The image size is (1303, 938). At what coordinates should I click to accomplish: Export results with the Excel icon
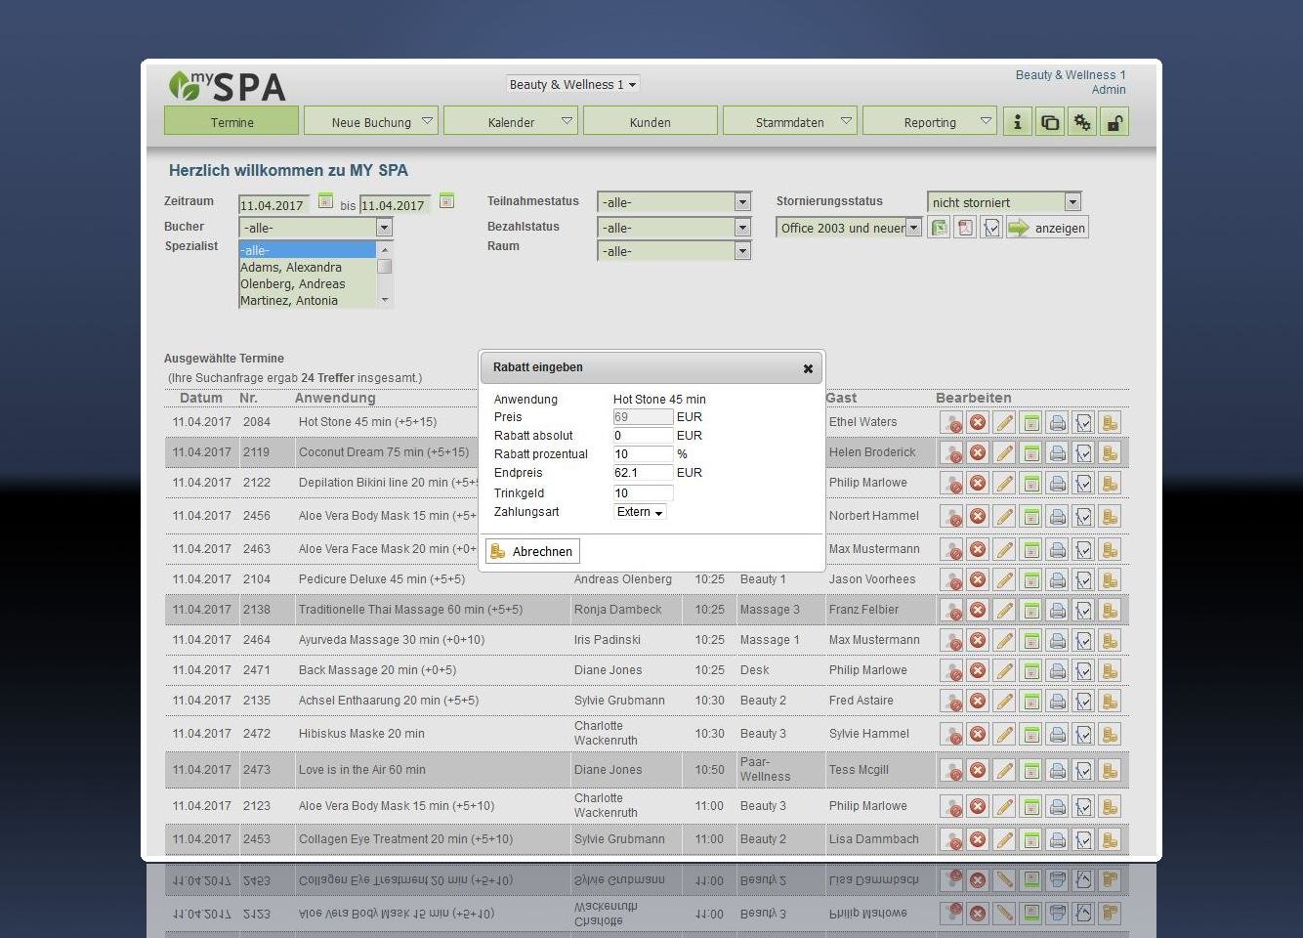coord(939,228)
